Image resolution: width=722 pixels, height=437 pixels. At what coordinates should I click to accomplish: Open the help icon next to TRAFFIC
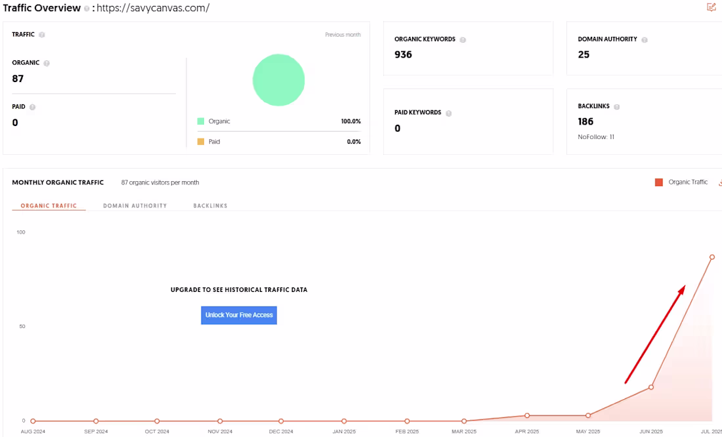42,35
